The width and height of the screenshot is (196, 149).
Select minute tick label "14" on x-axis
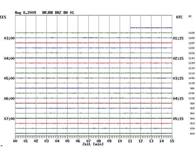click(x=161, y=141)
